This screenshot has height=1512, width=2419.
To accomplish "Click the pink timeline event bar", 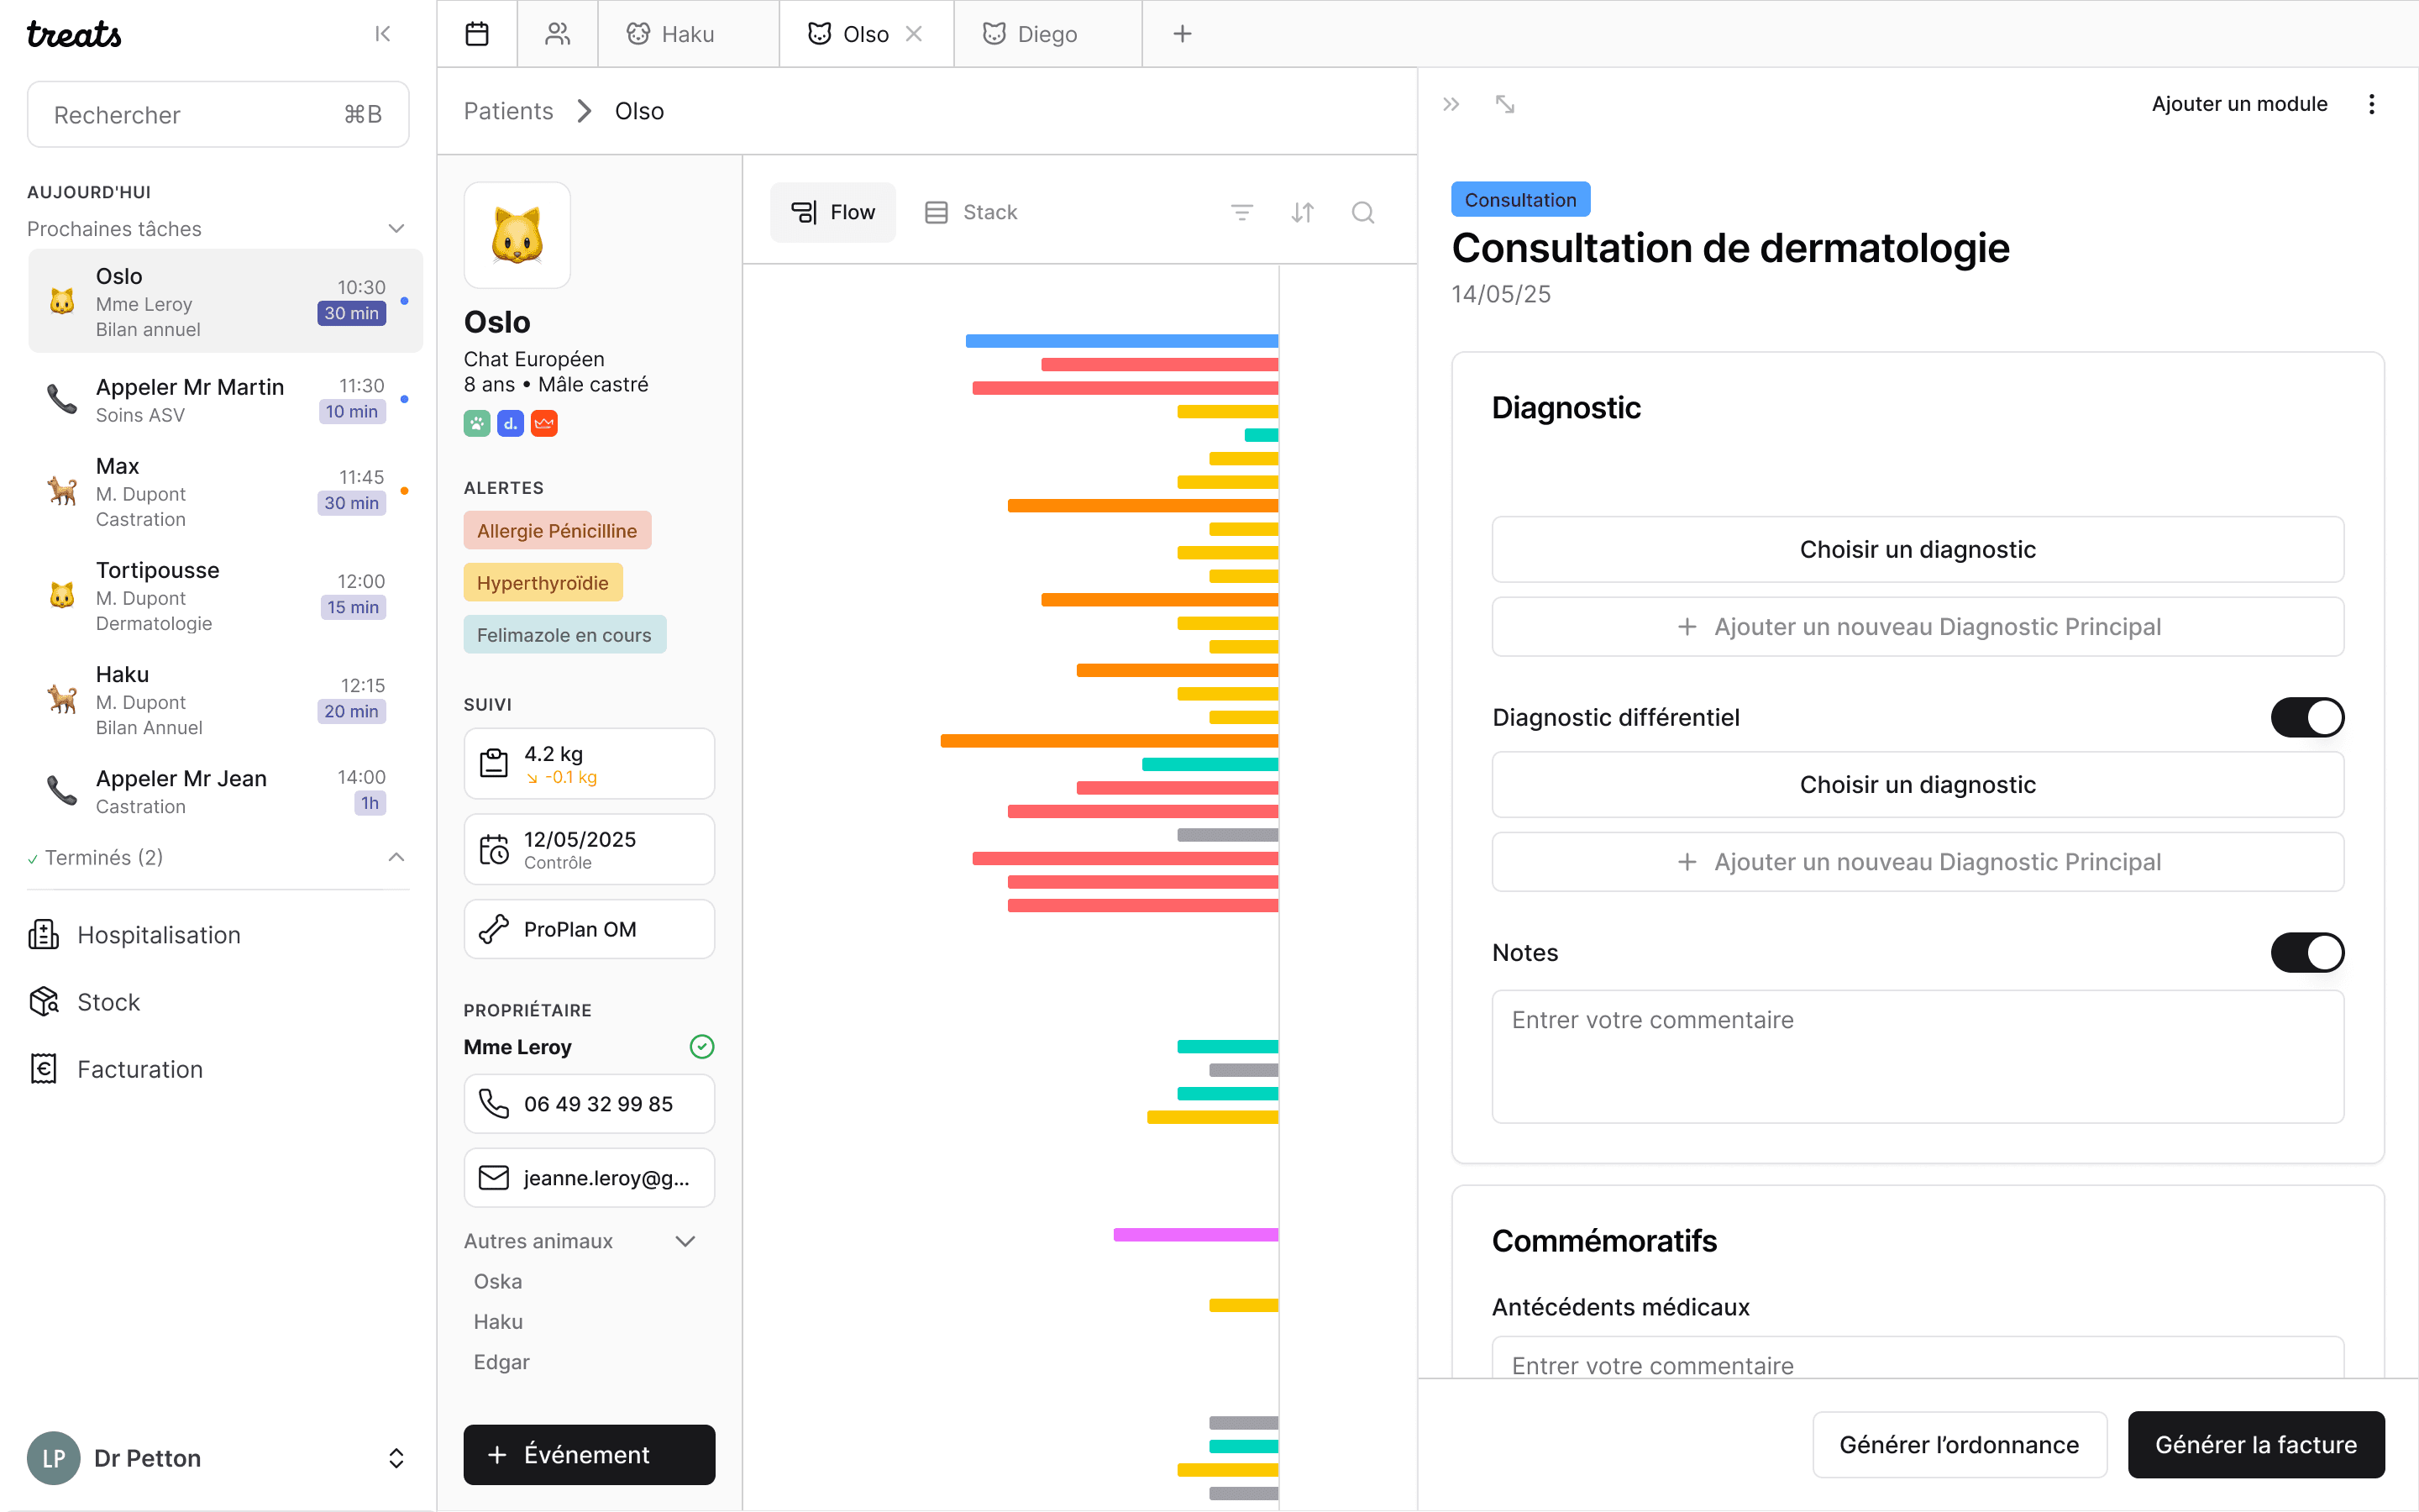I will pos(1195,1234).
